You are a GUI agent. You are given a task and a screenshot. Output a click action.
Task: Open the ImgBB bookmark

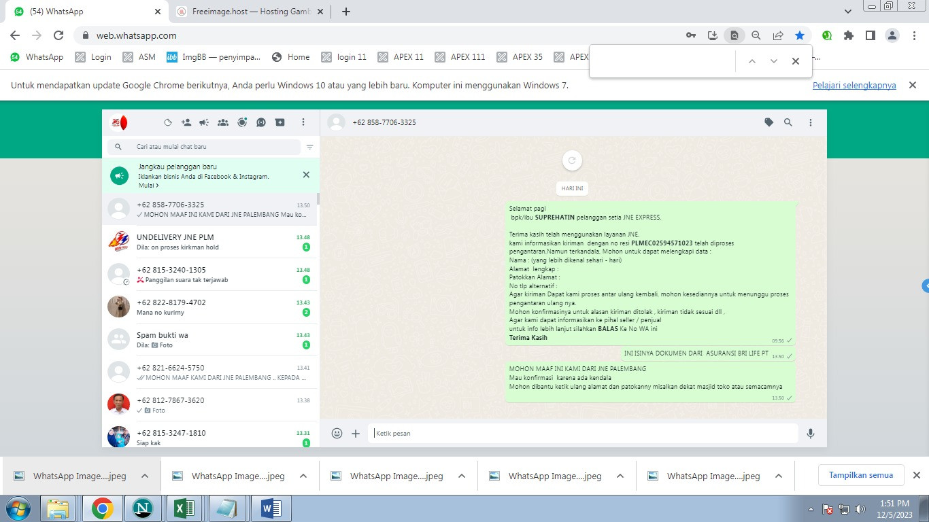coord(214,57)
